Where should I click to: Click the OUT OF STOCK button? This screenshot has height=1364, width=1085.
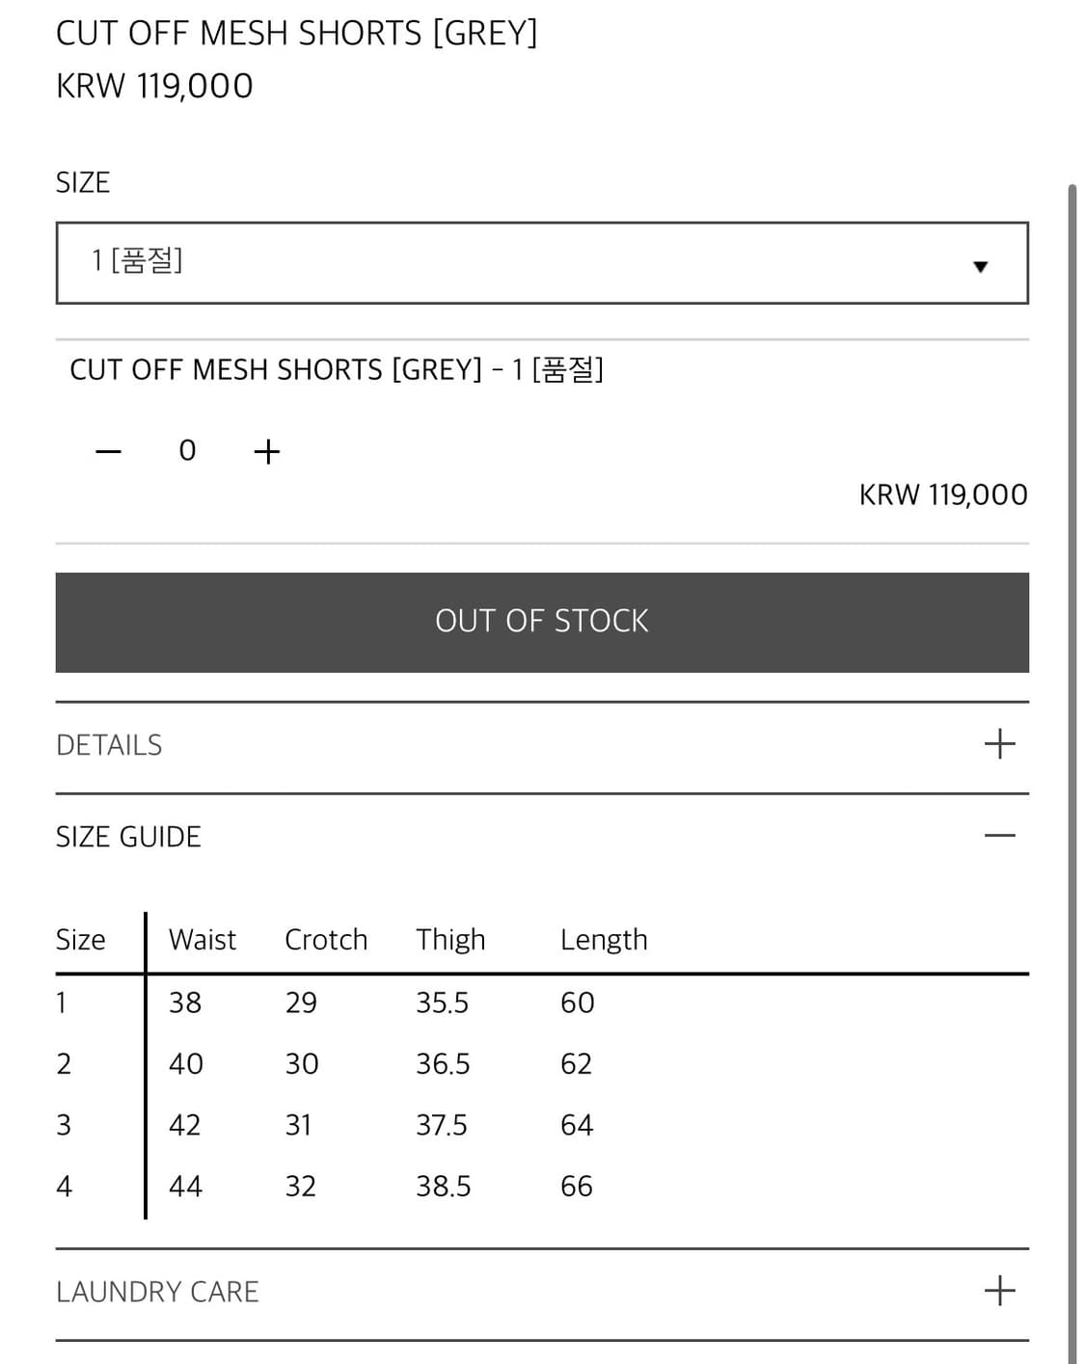click(x=542, y=623)
